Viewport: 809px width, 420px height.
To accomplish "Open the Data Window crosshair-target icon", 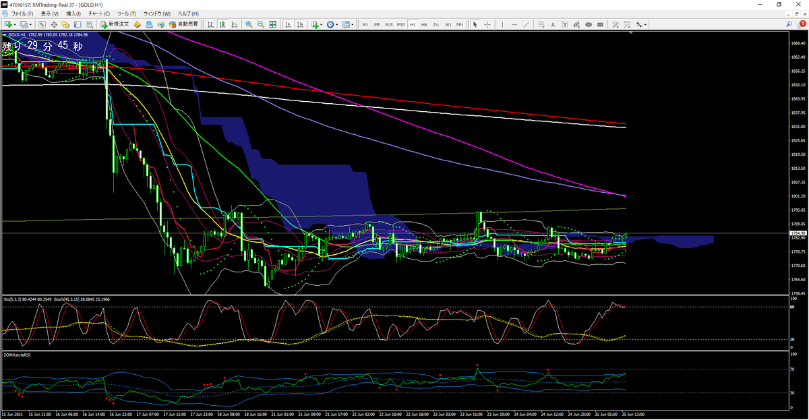I will coord(53,24).
